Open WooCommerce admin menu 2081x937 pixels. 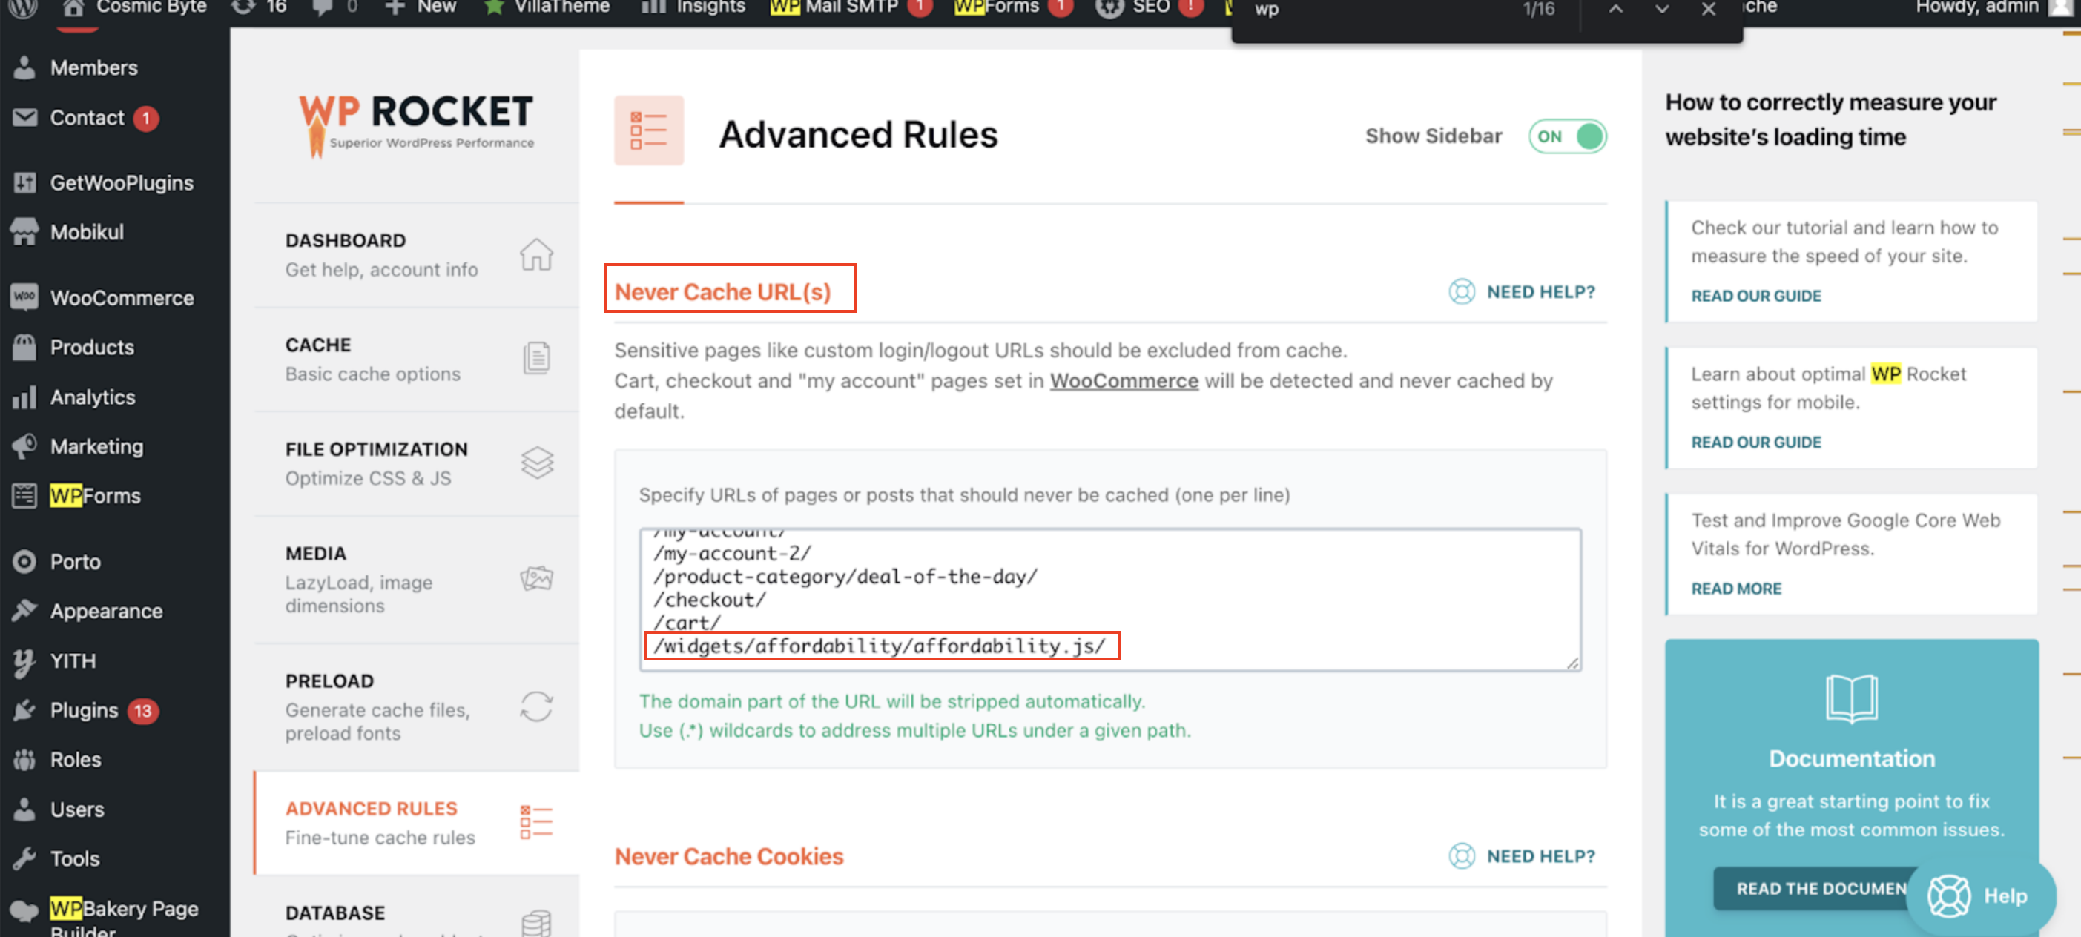tap(121, 297)
